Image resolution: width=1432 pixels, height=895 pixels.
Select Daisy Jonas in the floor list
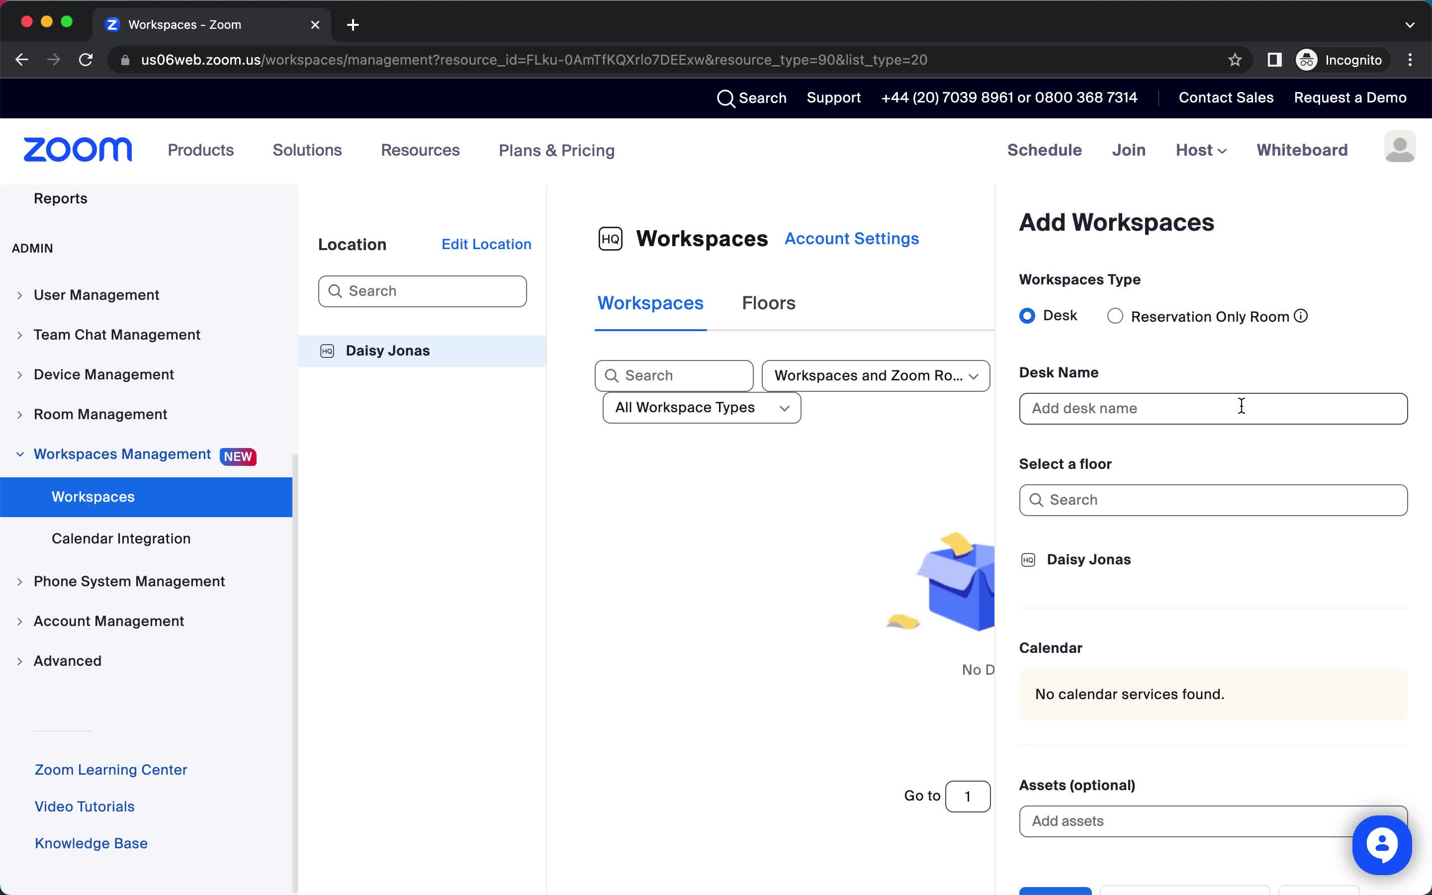click(x=1088, y=560)
